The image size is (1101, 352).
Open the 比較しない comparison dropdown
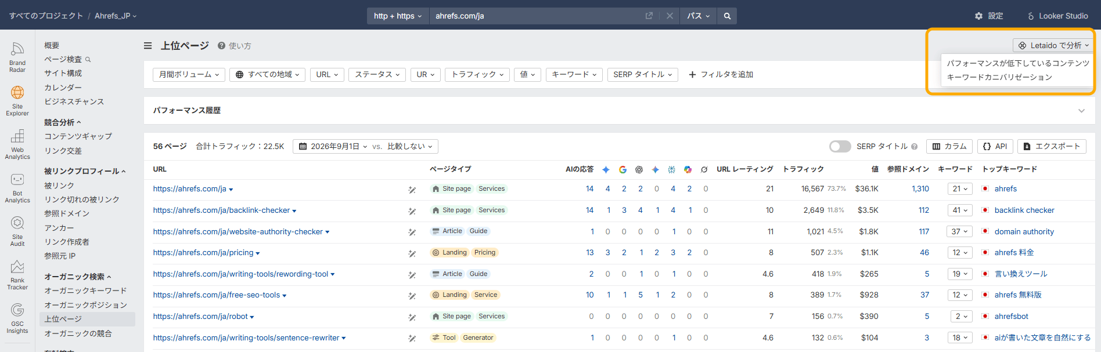tap(410, 146)
